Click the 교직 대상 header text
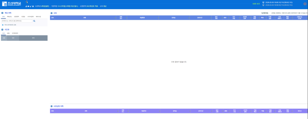The image size is (308, 119). pos(103,6)
